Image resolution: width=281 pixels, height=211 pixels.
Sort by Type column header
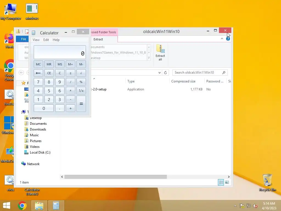tap(147, 81)
